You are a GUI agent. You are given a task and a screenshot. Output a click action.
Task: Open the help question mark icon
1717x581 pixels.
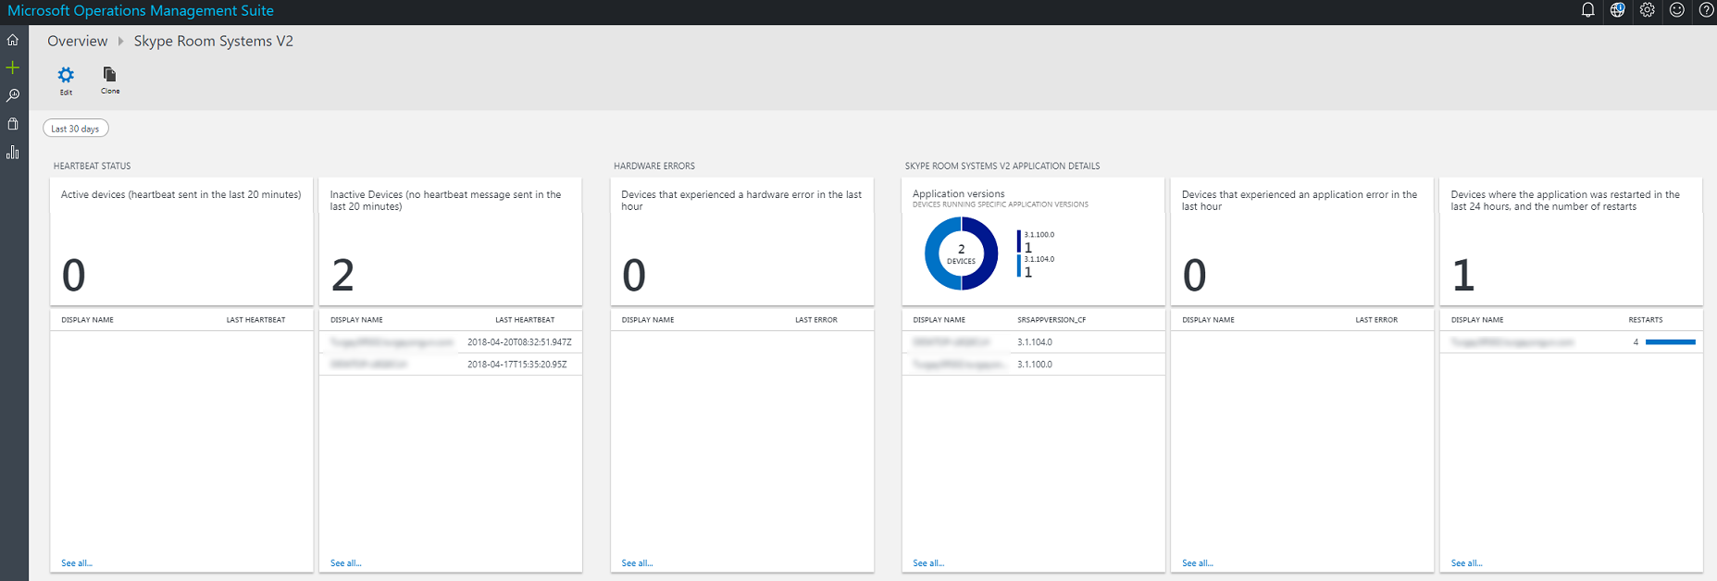tap(1706, 10)
